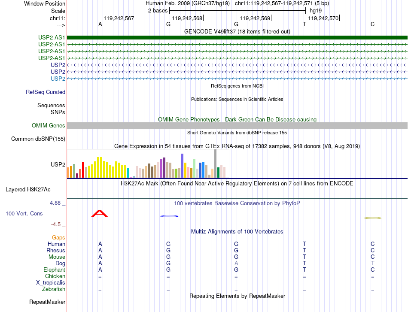Click the X_tropicalis species label
The image size is (408, 312).
tap(51, 283)
